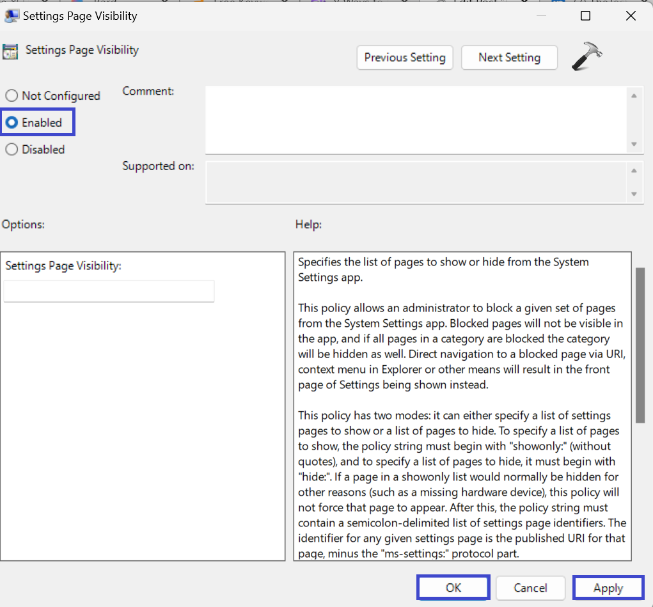Screen dimensions: 653x607
Task: Click the policy setting icon beside the heading
Action: click(10, 51)
